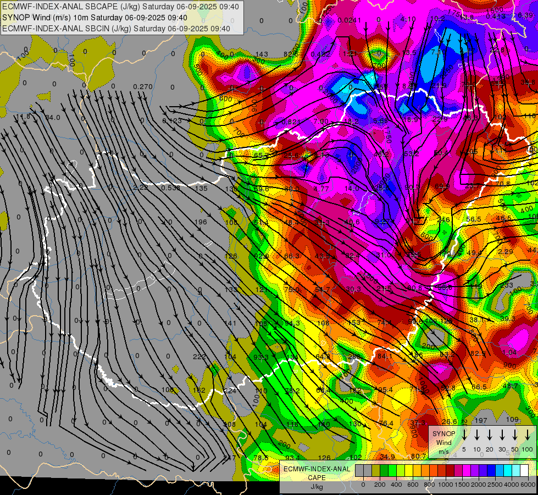Pick the olive swatch in the CAPE color bar

tap(376, 471)
